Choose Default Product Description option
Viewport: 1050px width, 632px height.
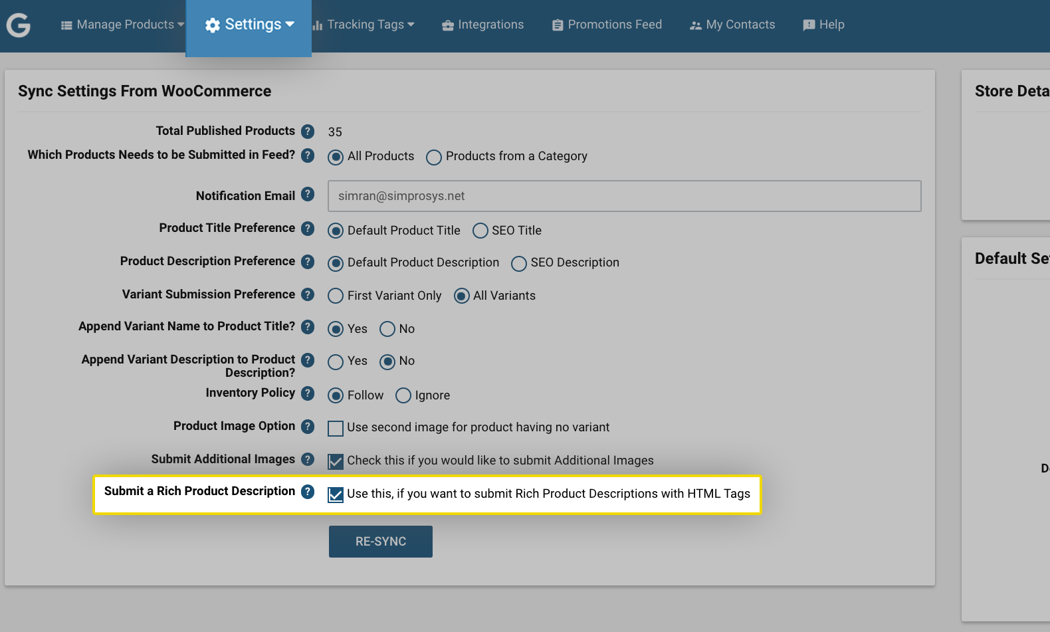click(x=336, y=264)
